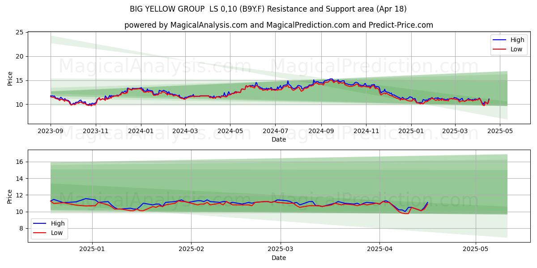Click the red line sample in top chart legend
The height and width of the screenshot is (268, 537).
pyautogui.click(x=500, y=50)
